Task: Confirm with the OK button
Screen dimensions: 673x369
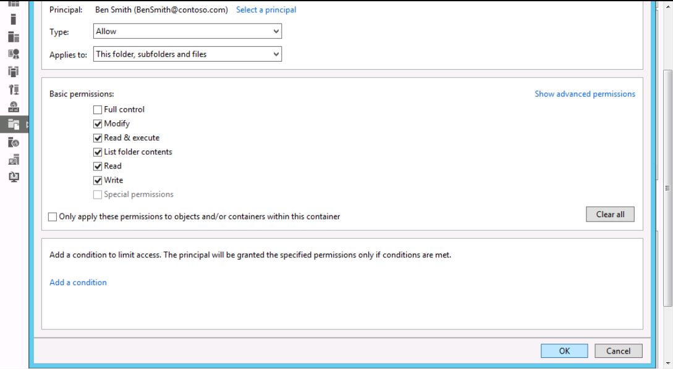Action: pos(564,350)
